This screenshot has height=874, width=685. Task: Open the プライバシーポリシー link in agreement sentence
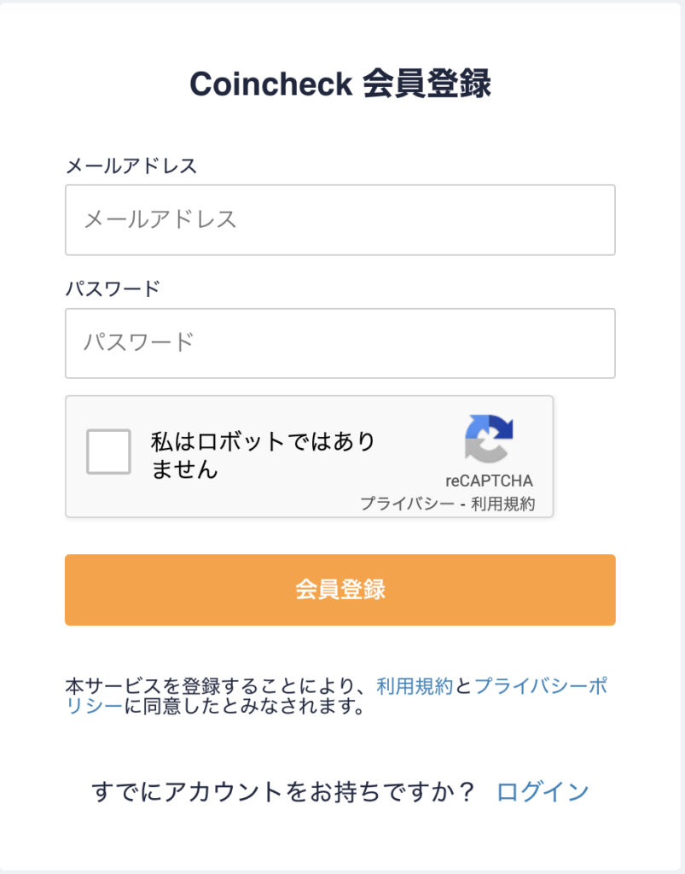coord(541,686)
